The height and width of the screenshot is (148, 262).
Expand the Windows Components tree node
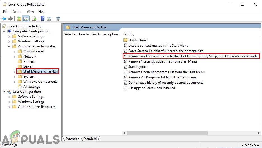coord(15,82)
